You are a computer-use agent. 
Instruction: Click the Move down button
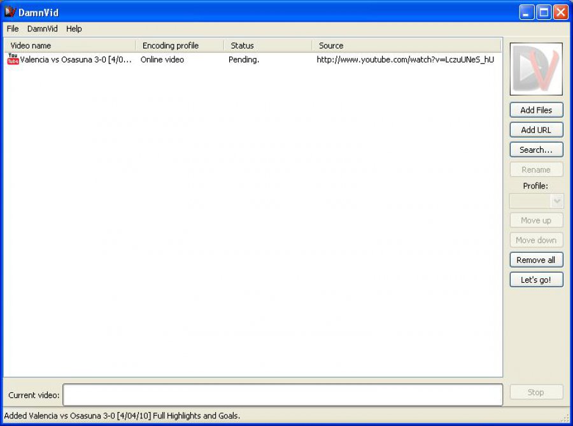536,240
